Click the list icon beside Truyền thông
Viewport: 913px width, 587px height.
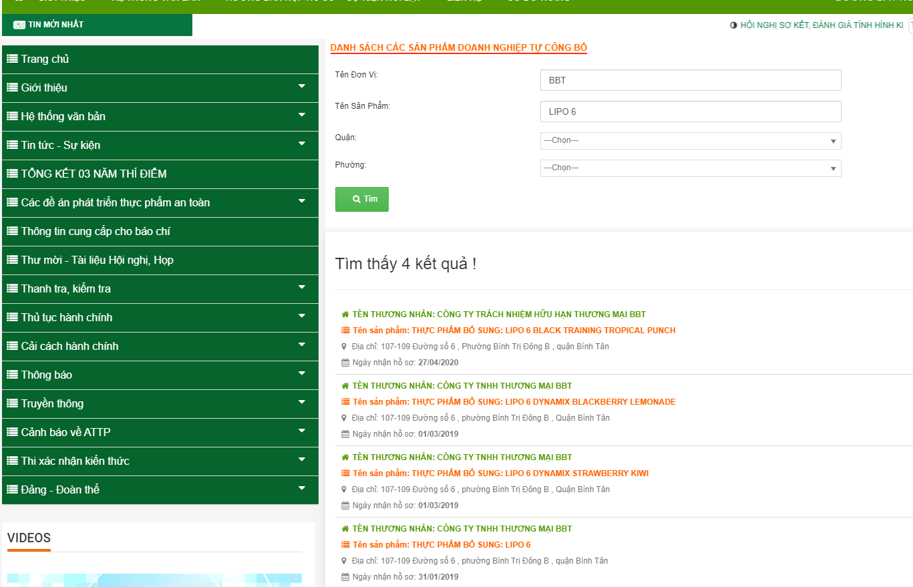point(12,403)
